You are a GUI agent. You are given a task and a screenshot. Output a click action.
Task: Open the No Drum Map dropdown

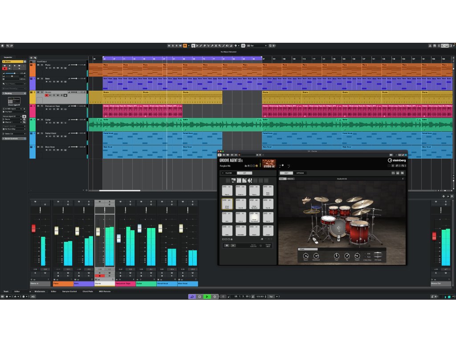coord(13,129)
